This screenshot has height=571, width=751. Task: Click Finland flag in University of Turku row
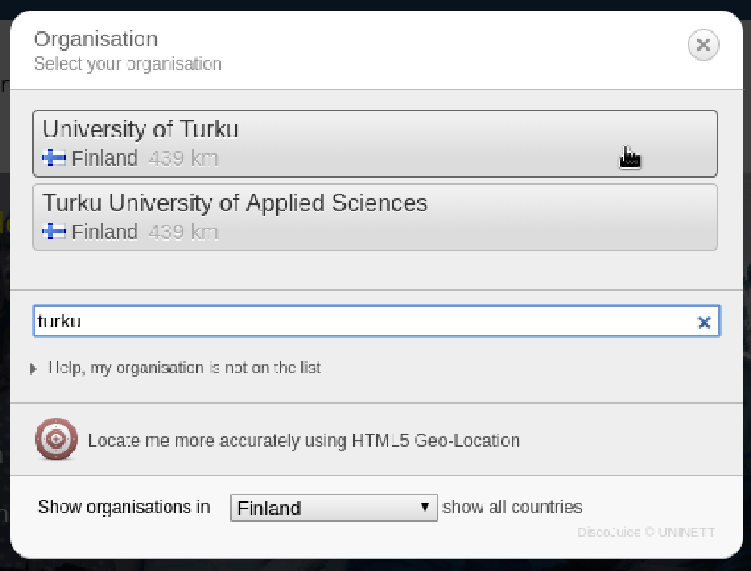[x=54, y=157]
